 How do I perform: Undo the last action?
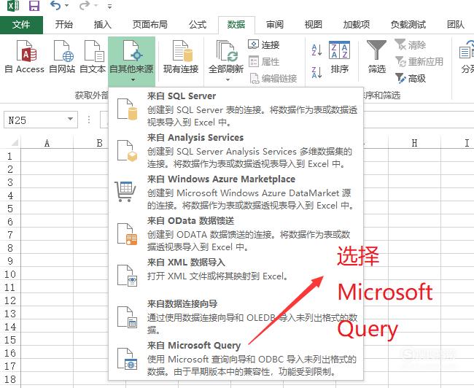[55, 5]
